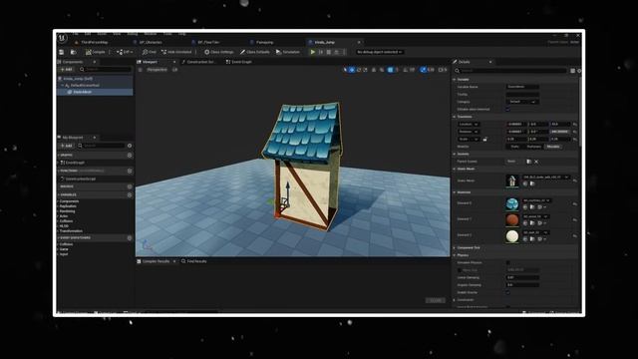Open the Category dropdown
This screenshot has width=638, height=359.
522,102
